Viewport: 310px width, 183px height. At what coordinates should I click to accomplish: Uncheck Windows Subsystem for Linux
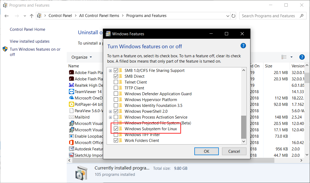pos(116,129)
